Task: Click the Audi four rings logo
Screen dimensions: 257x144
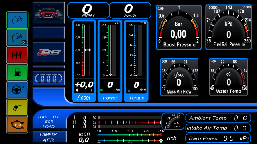Action: 49,78
